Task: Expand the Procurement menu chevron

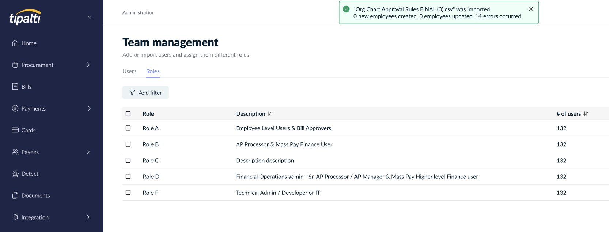Action: [x=88, y=65]
